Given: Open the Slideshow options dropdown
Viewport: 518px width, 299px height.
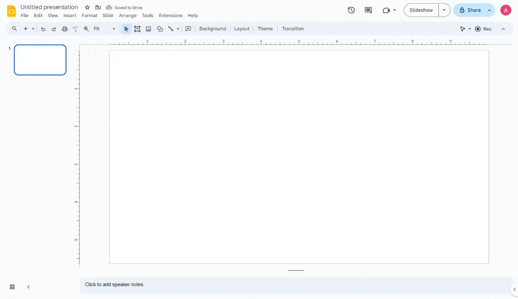Looking at the screenshot, I should pyautogui.click(x=444, y=9).
